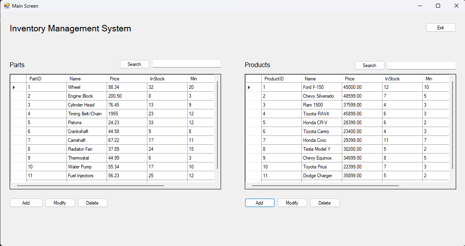
Task: Click the app icon in title bar
Action: pyautogui.click(x=6, y=6)
